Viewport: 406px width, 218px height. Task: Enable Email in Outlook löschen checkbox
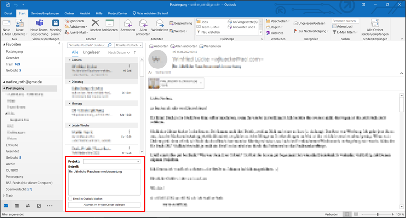70,199
